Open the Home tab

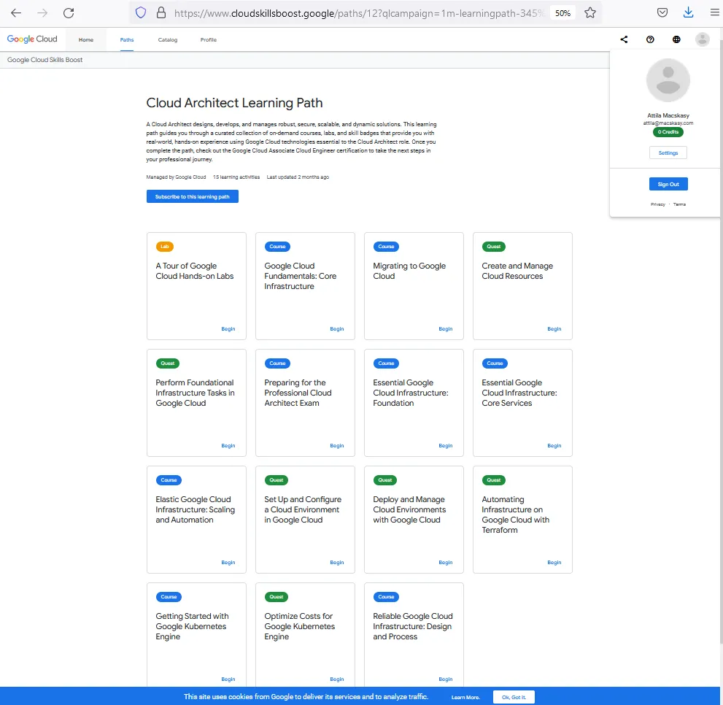pos(86,39)
